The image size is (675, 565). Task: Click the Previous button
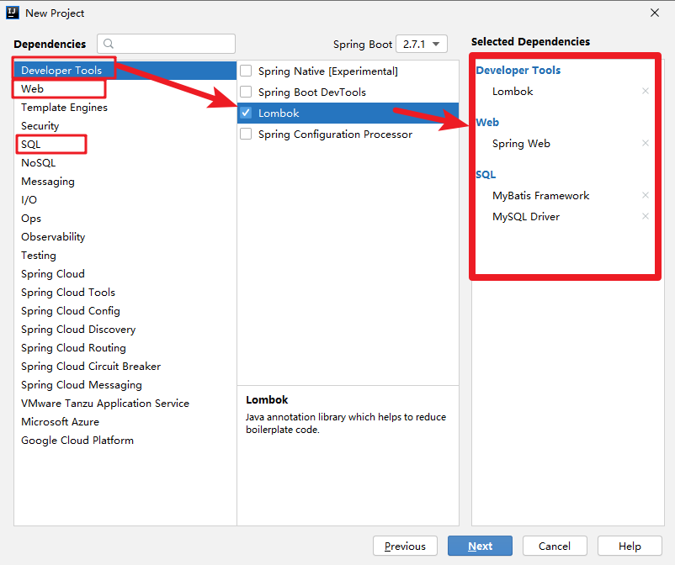coord(405,546)
